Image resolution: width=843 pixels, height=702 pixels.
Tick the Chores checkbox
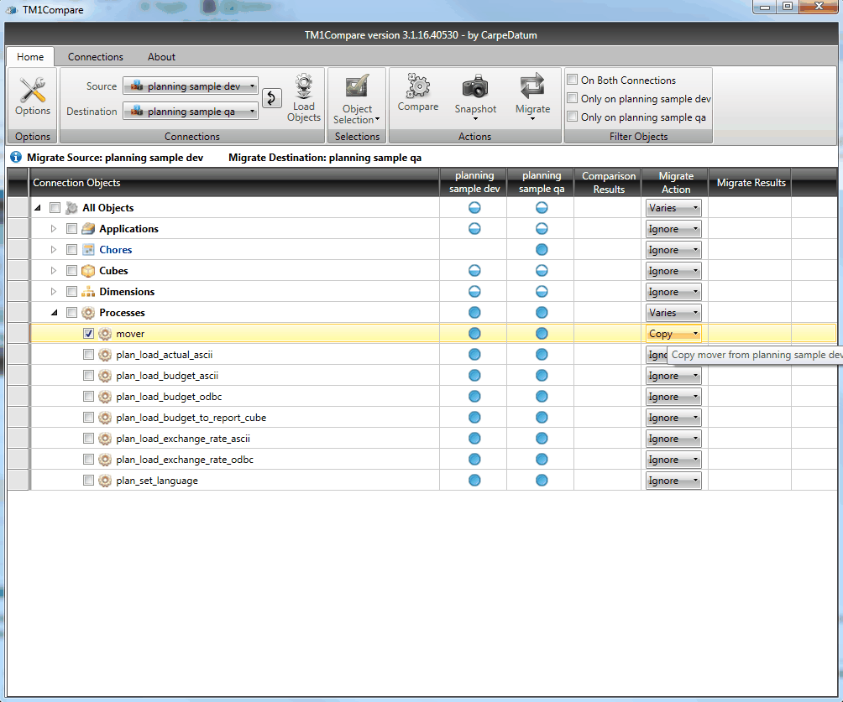(x=71, y=250)
